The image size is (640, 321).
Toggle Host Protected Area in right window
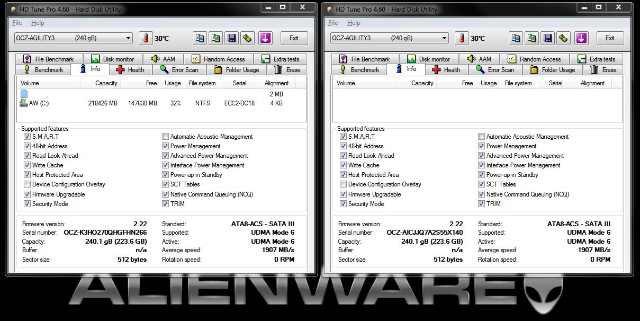point(343,175)
